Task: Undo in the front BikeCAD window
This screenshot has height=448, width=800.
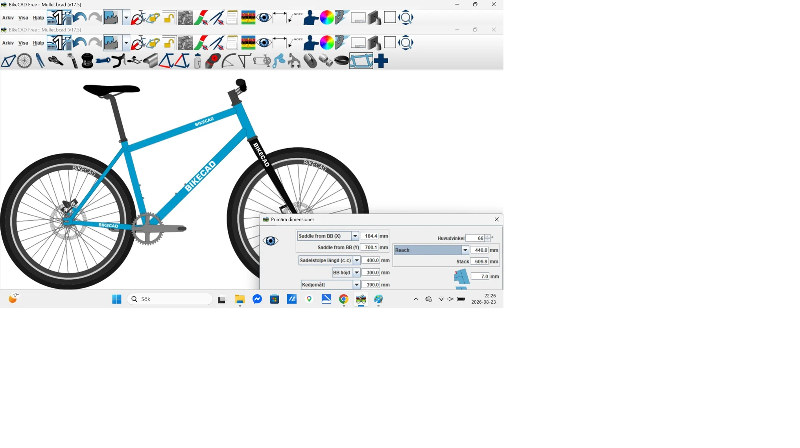Action: coord(79,43)
